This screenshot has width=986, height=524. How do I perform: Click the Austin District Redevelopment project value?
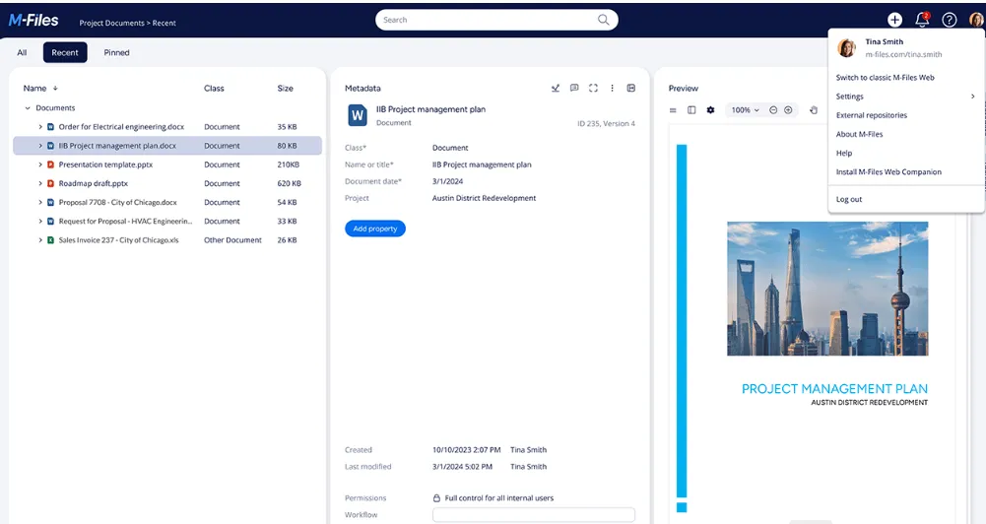coord(485,198)
